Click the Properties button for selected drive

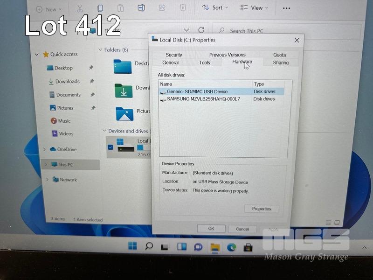pyautogui.click(x=261, y=209)
